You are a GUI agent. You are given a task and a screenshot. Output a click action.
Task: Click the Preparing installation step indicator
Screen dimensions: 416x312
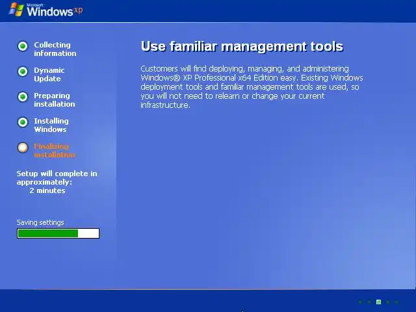coord(23,97)
